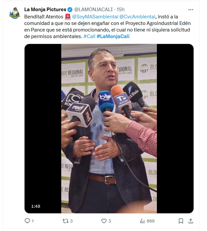
Task: Open La Monja Pictures profile name
Action: 45,10
